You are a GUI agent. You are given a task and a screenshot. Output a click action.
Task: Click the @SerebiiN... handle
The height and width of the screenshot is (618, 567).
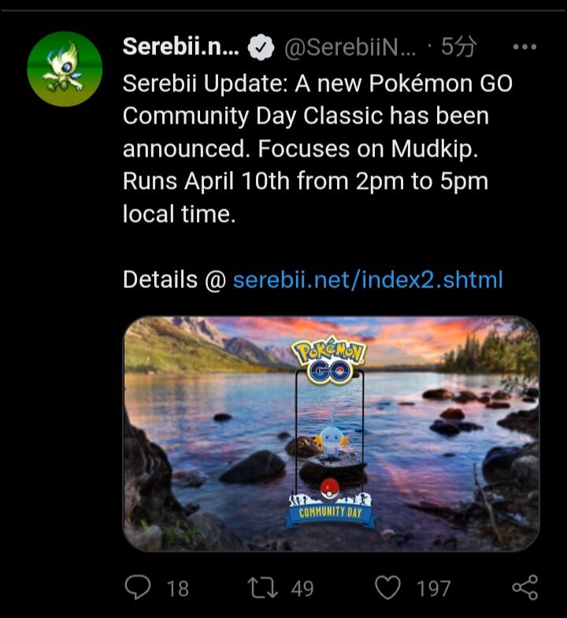[350, 47]
